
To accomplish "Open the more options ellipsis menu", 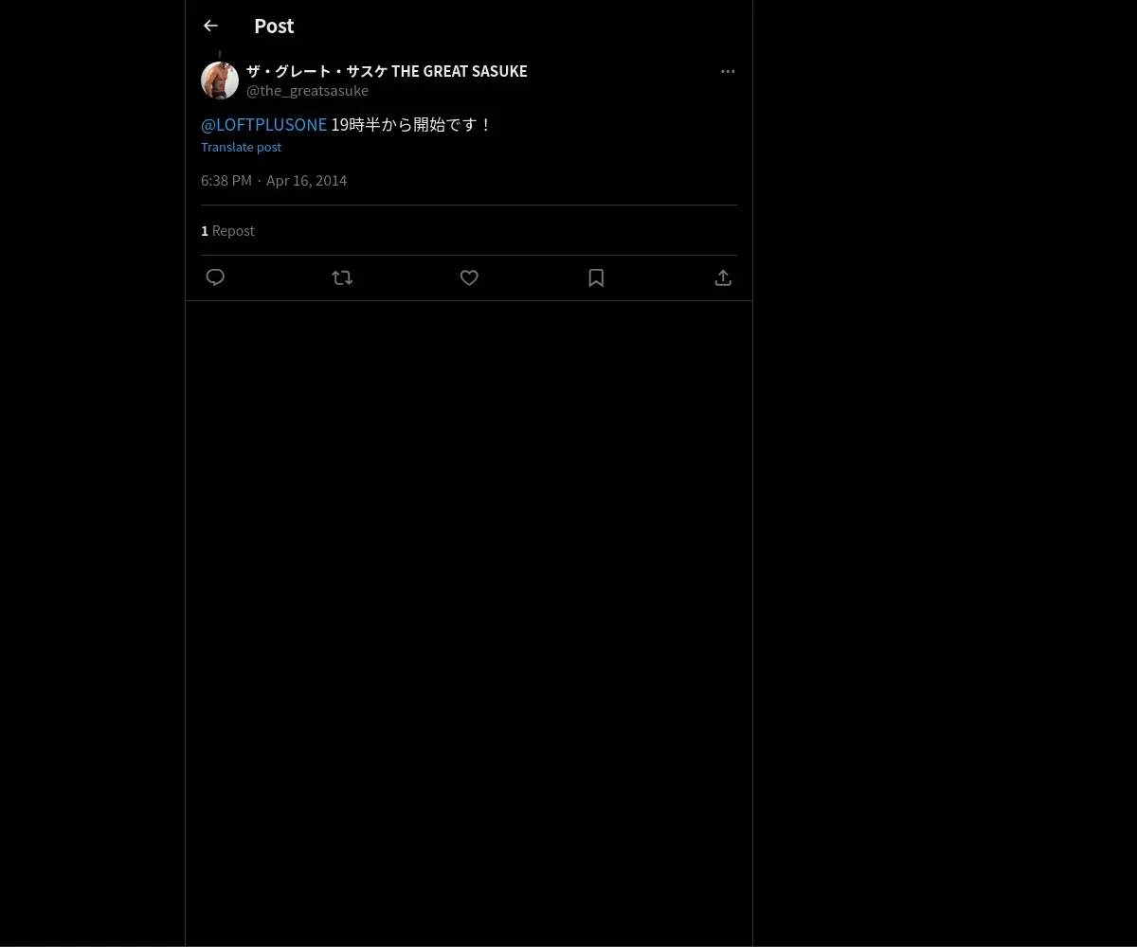I will click(x=728, y=71).
